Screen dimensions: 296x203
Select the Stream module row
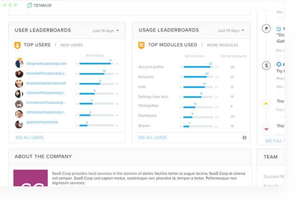point(144,126)
